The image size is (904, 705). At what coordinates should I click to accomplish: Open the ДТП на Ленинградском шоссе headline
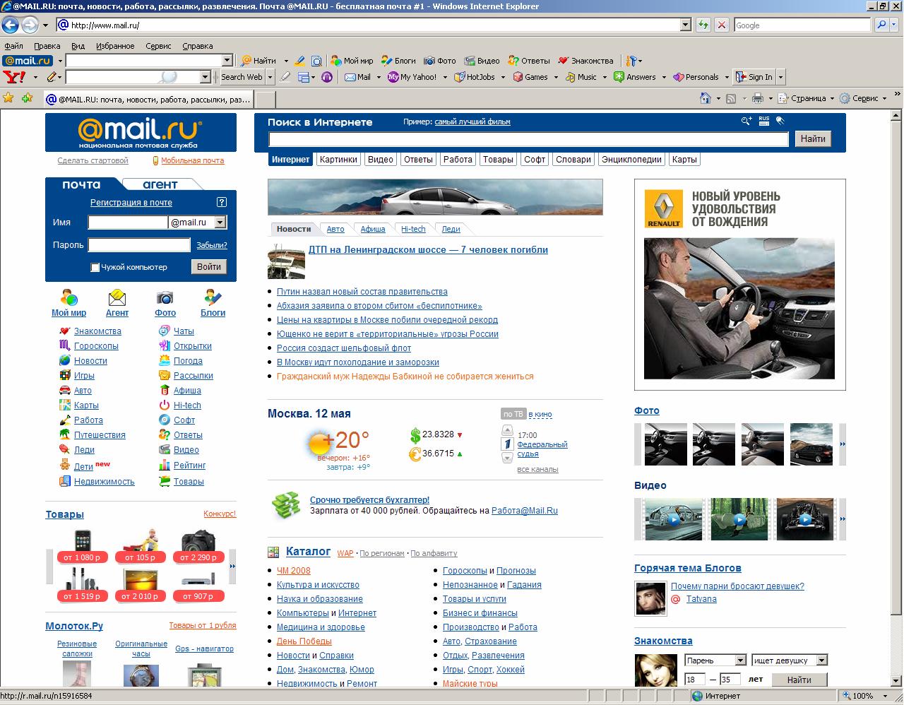428,249
